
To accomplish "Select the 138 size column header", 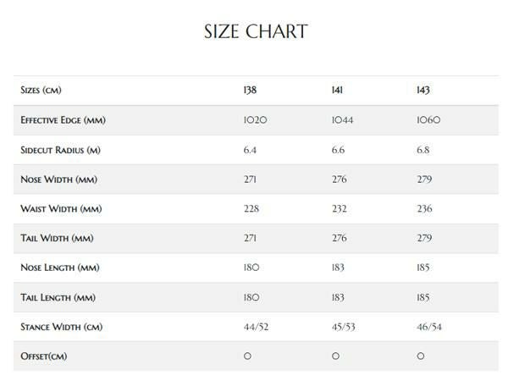I will (x=250, y=91).
